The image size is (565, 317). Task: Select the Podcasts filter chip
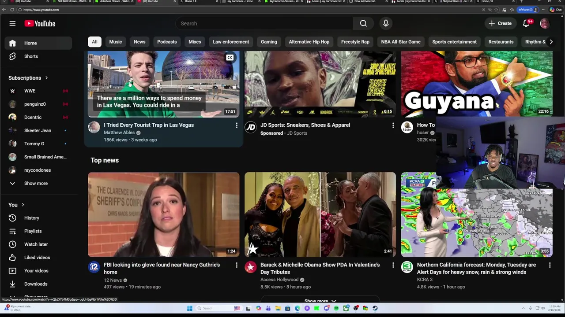click(167, 42)
